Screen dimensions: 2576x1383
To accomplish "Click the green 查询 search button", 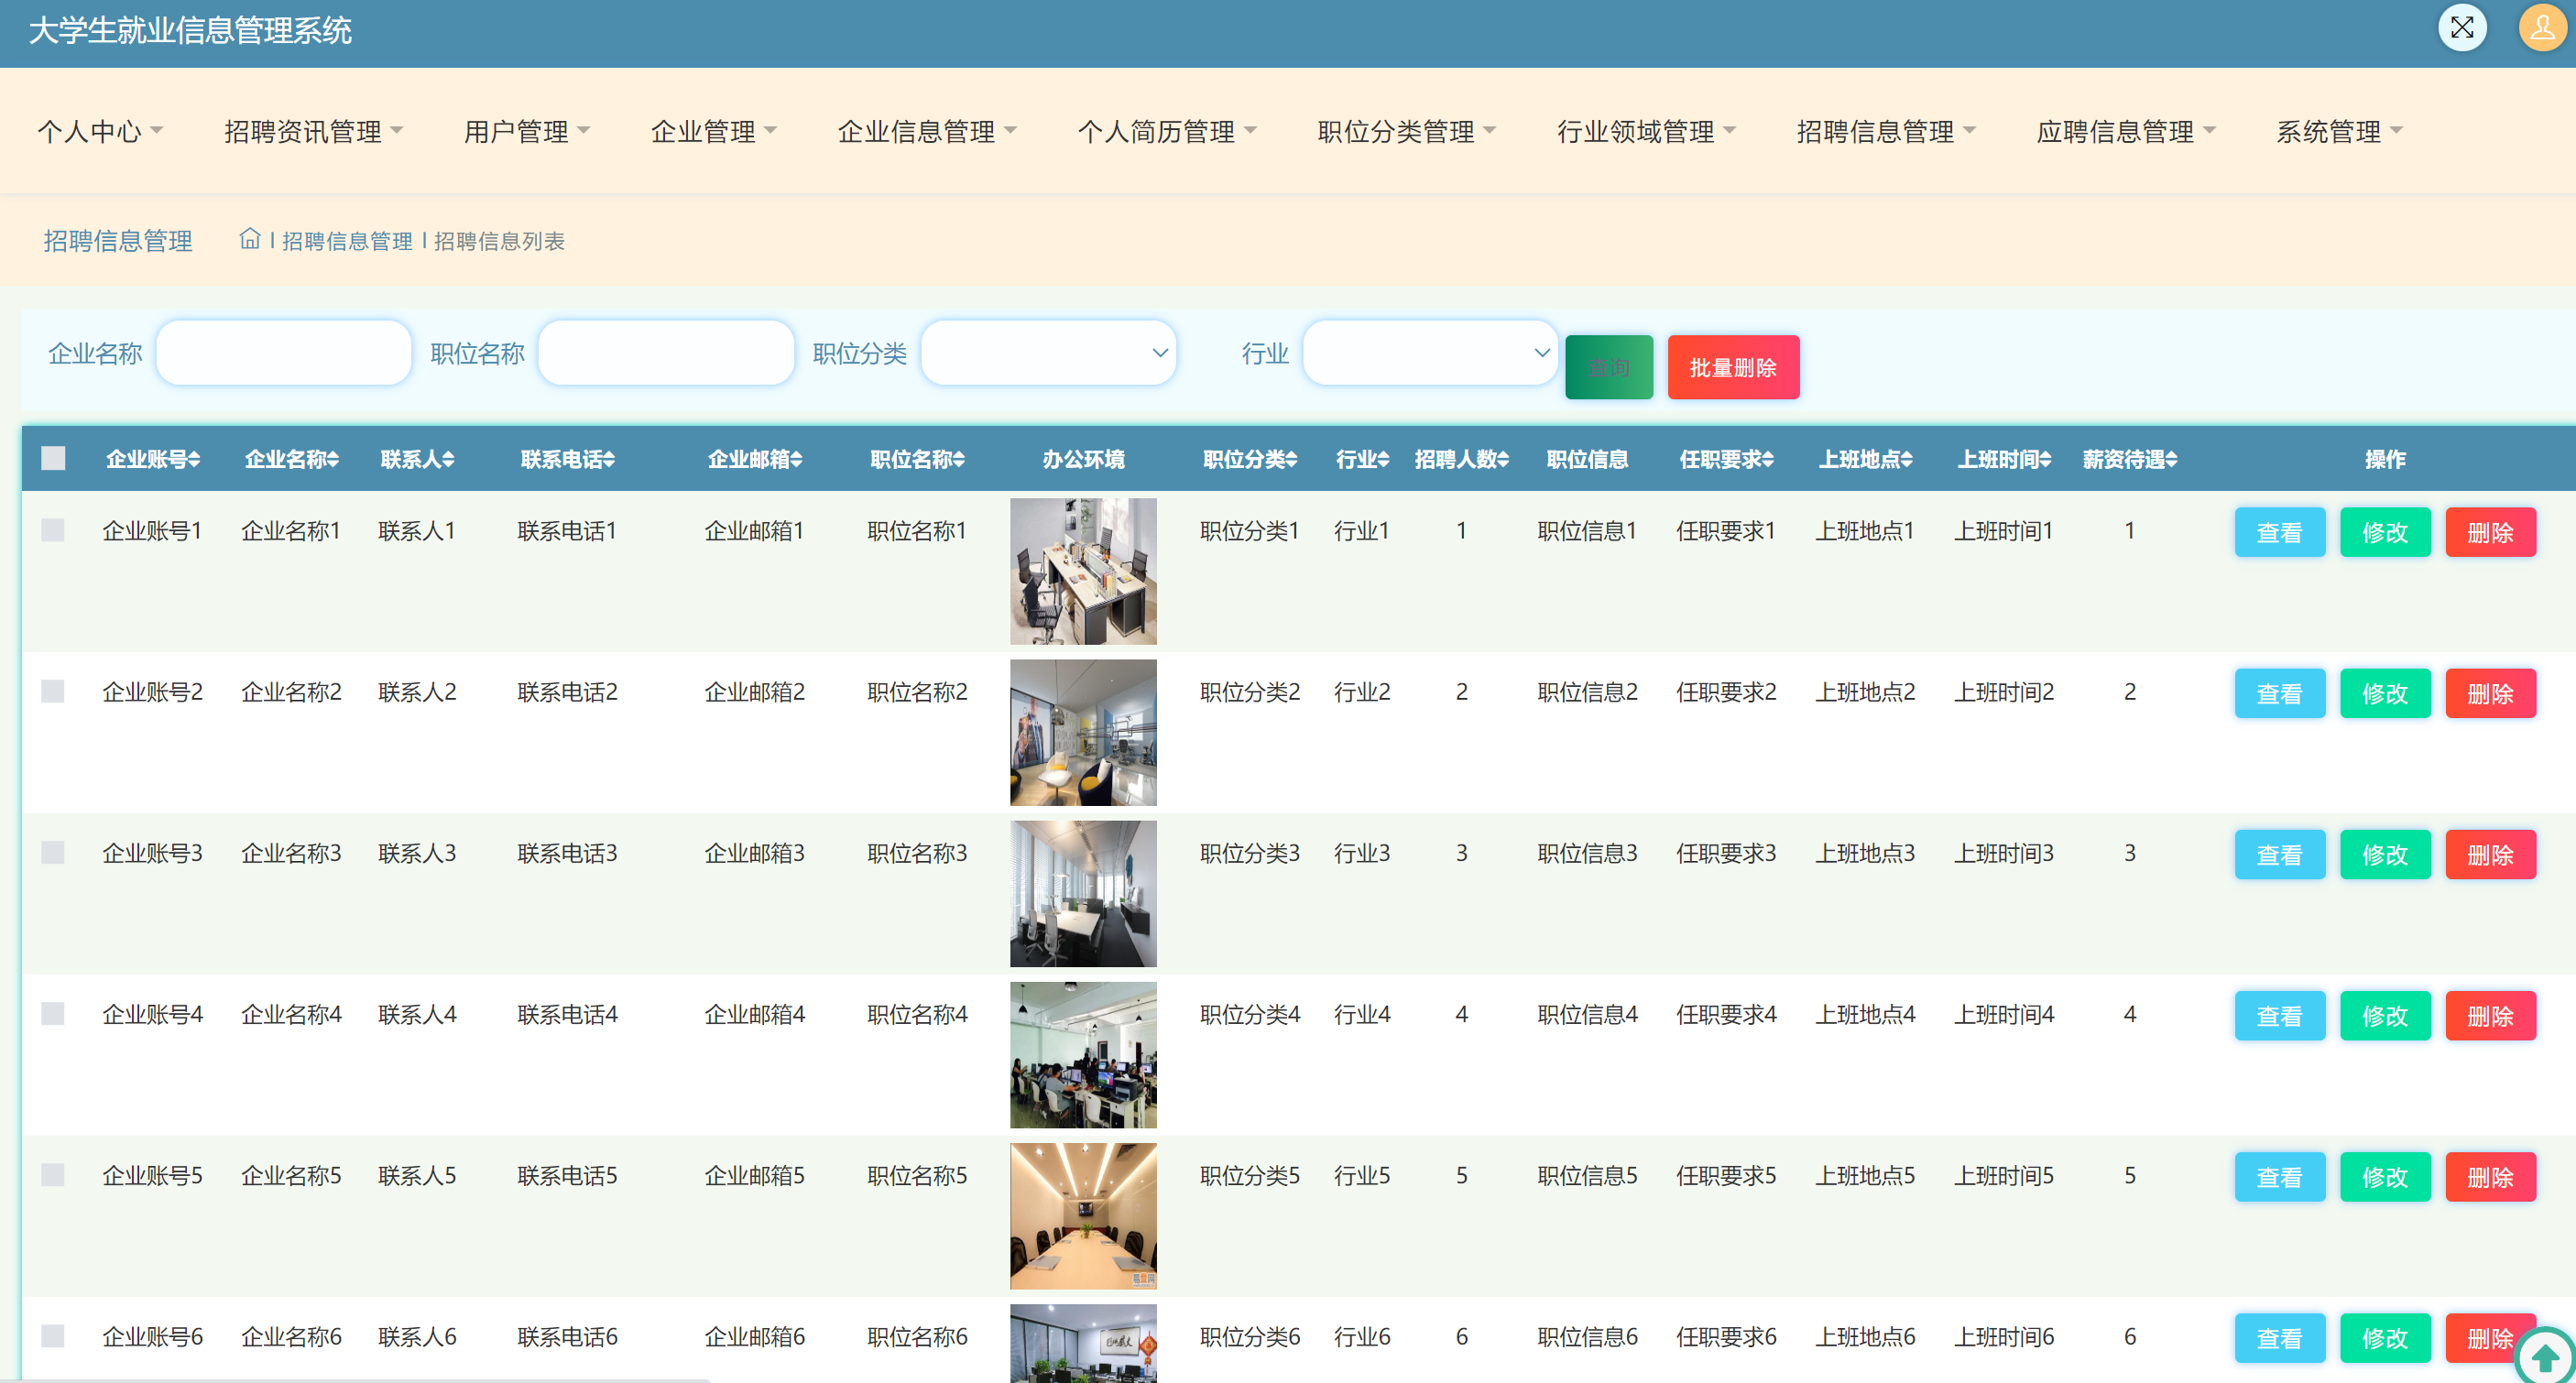I will (x=1609, y=367).
